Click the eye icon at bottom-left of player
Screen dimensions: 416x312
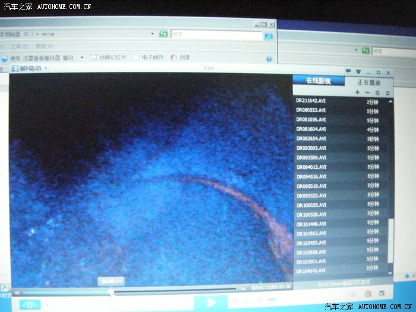click(x=29, y=303)
